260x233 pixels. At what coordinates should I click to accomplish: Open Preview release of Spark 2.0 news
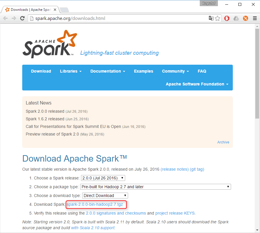pyautogui.click(x=52, y=134)
